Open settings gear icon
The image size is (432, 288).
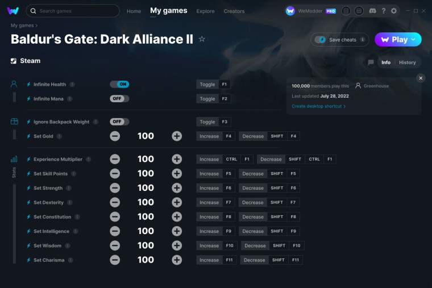click(x=394, y=11)
